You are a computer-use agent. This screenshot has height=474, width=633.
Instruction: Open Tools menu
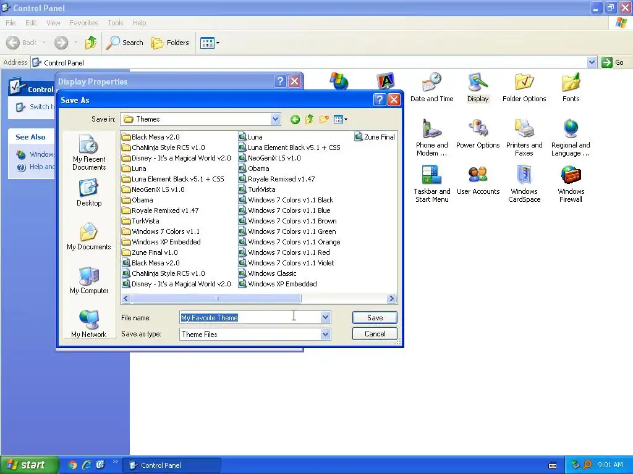point(115,23)
